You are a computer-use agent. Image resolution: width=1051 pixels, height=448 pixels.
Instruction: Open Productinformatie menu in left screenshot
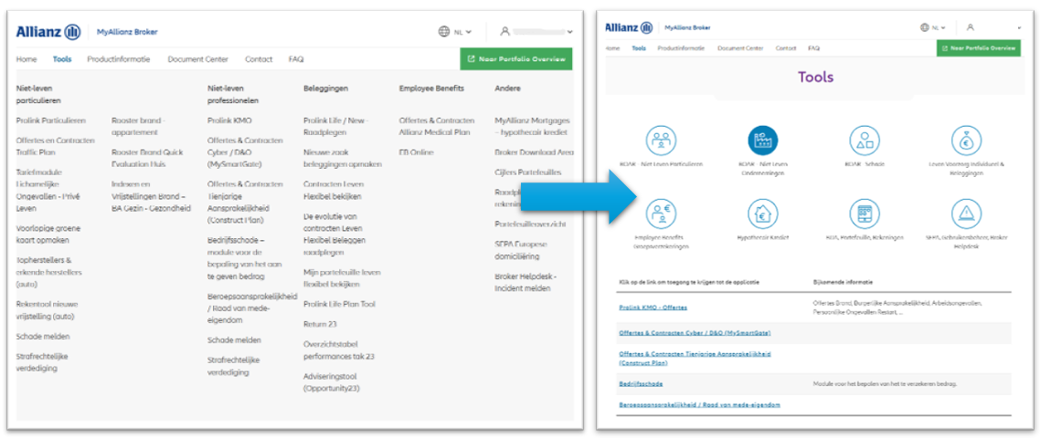(x=119, y=59)
